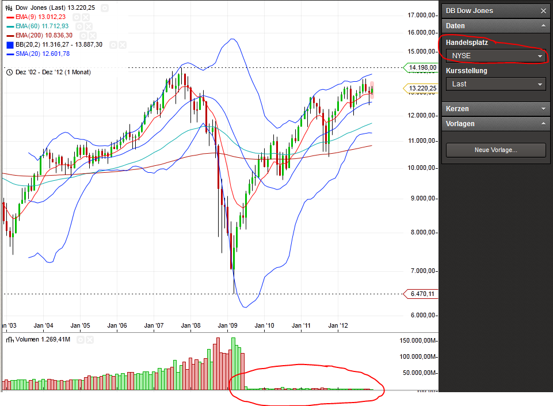
Task: Remove the EMA(200) indicator
Action: click(x=94, y=36)
